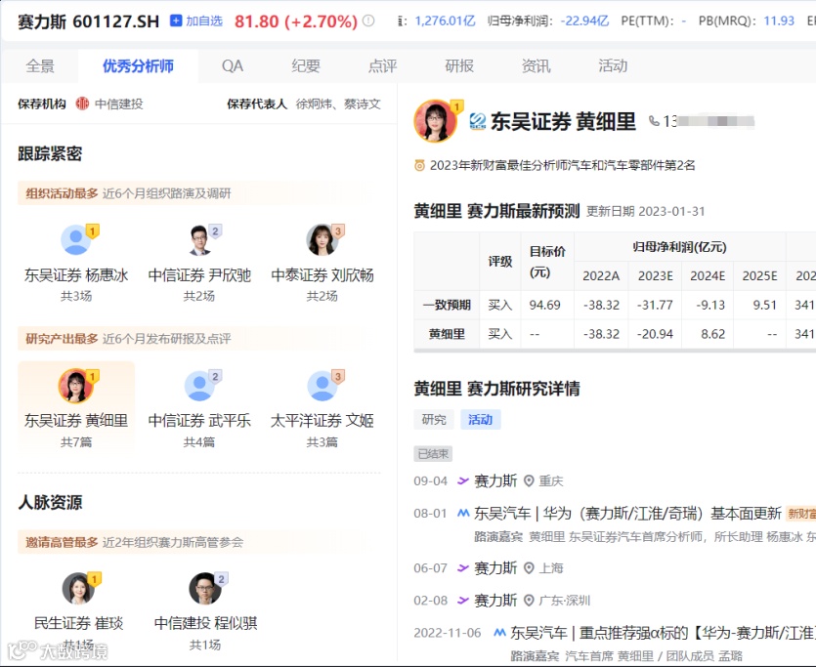Click 赛力斯 title of 09-04 event
The width and height of the screenshot is (816, 667).
(495, 480)
